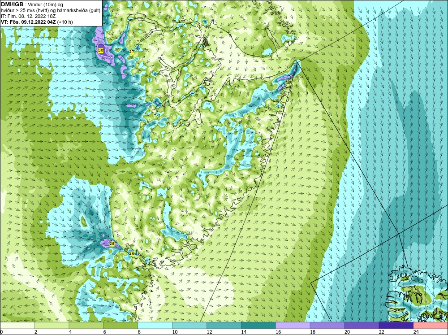448x335 pixels.
Task: Click the yellow gust label 30
Action: 100,50
